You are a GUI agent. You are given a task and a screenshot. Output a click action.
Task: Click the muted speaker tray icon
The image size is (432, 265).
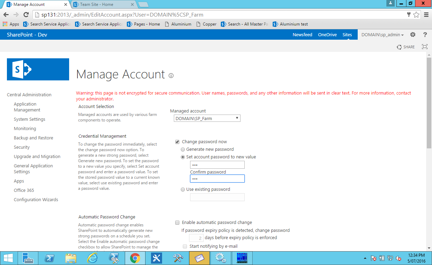[x=398, y=258]
